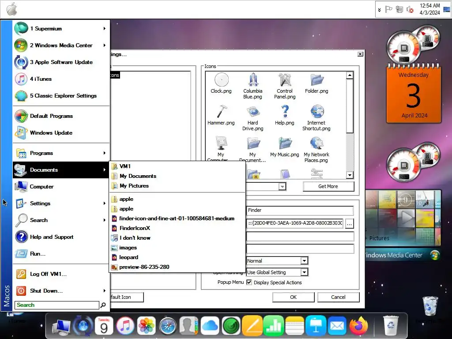Open Mail envelope in the dock
Viewport: 452px width, 339px height.
[337, 326]
